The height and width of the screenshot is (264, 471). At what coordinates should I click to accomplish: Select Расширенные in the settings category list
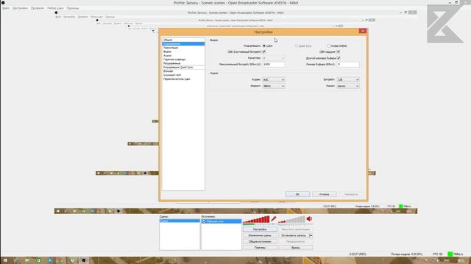pos(183,63)
